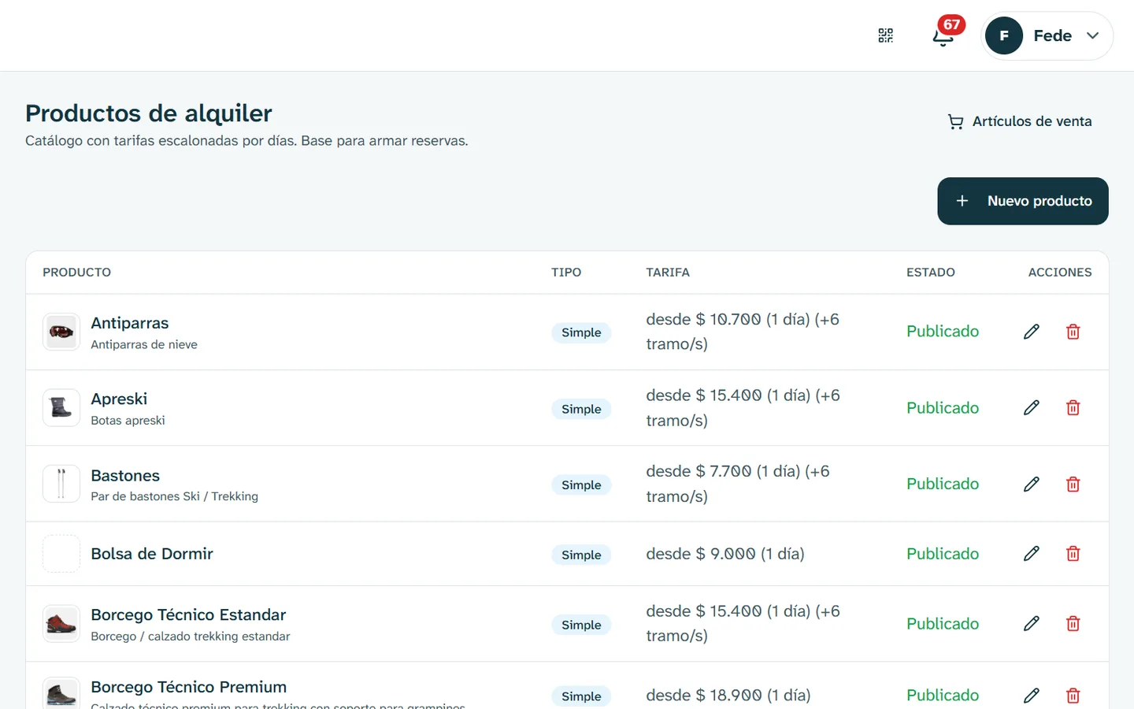
Task: Delete the Bastones product
Action: [x=1073, y=484]
